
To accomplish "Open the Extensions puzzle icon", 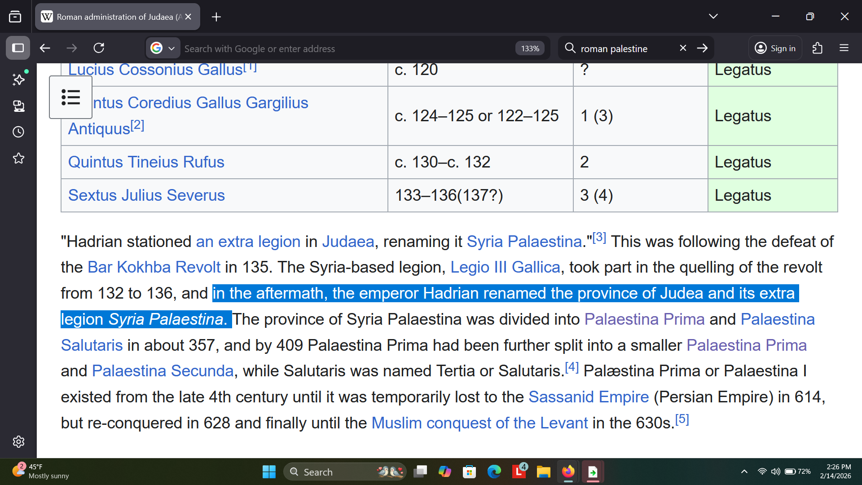I will [x=817, y=48].
